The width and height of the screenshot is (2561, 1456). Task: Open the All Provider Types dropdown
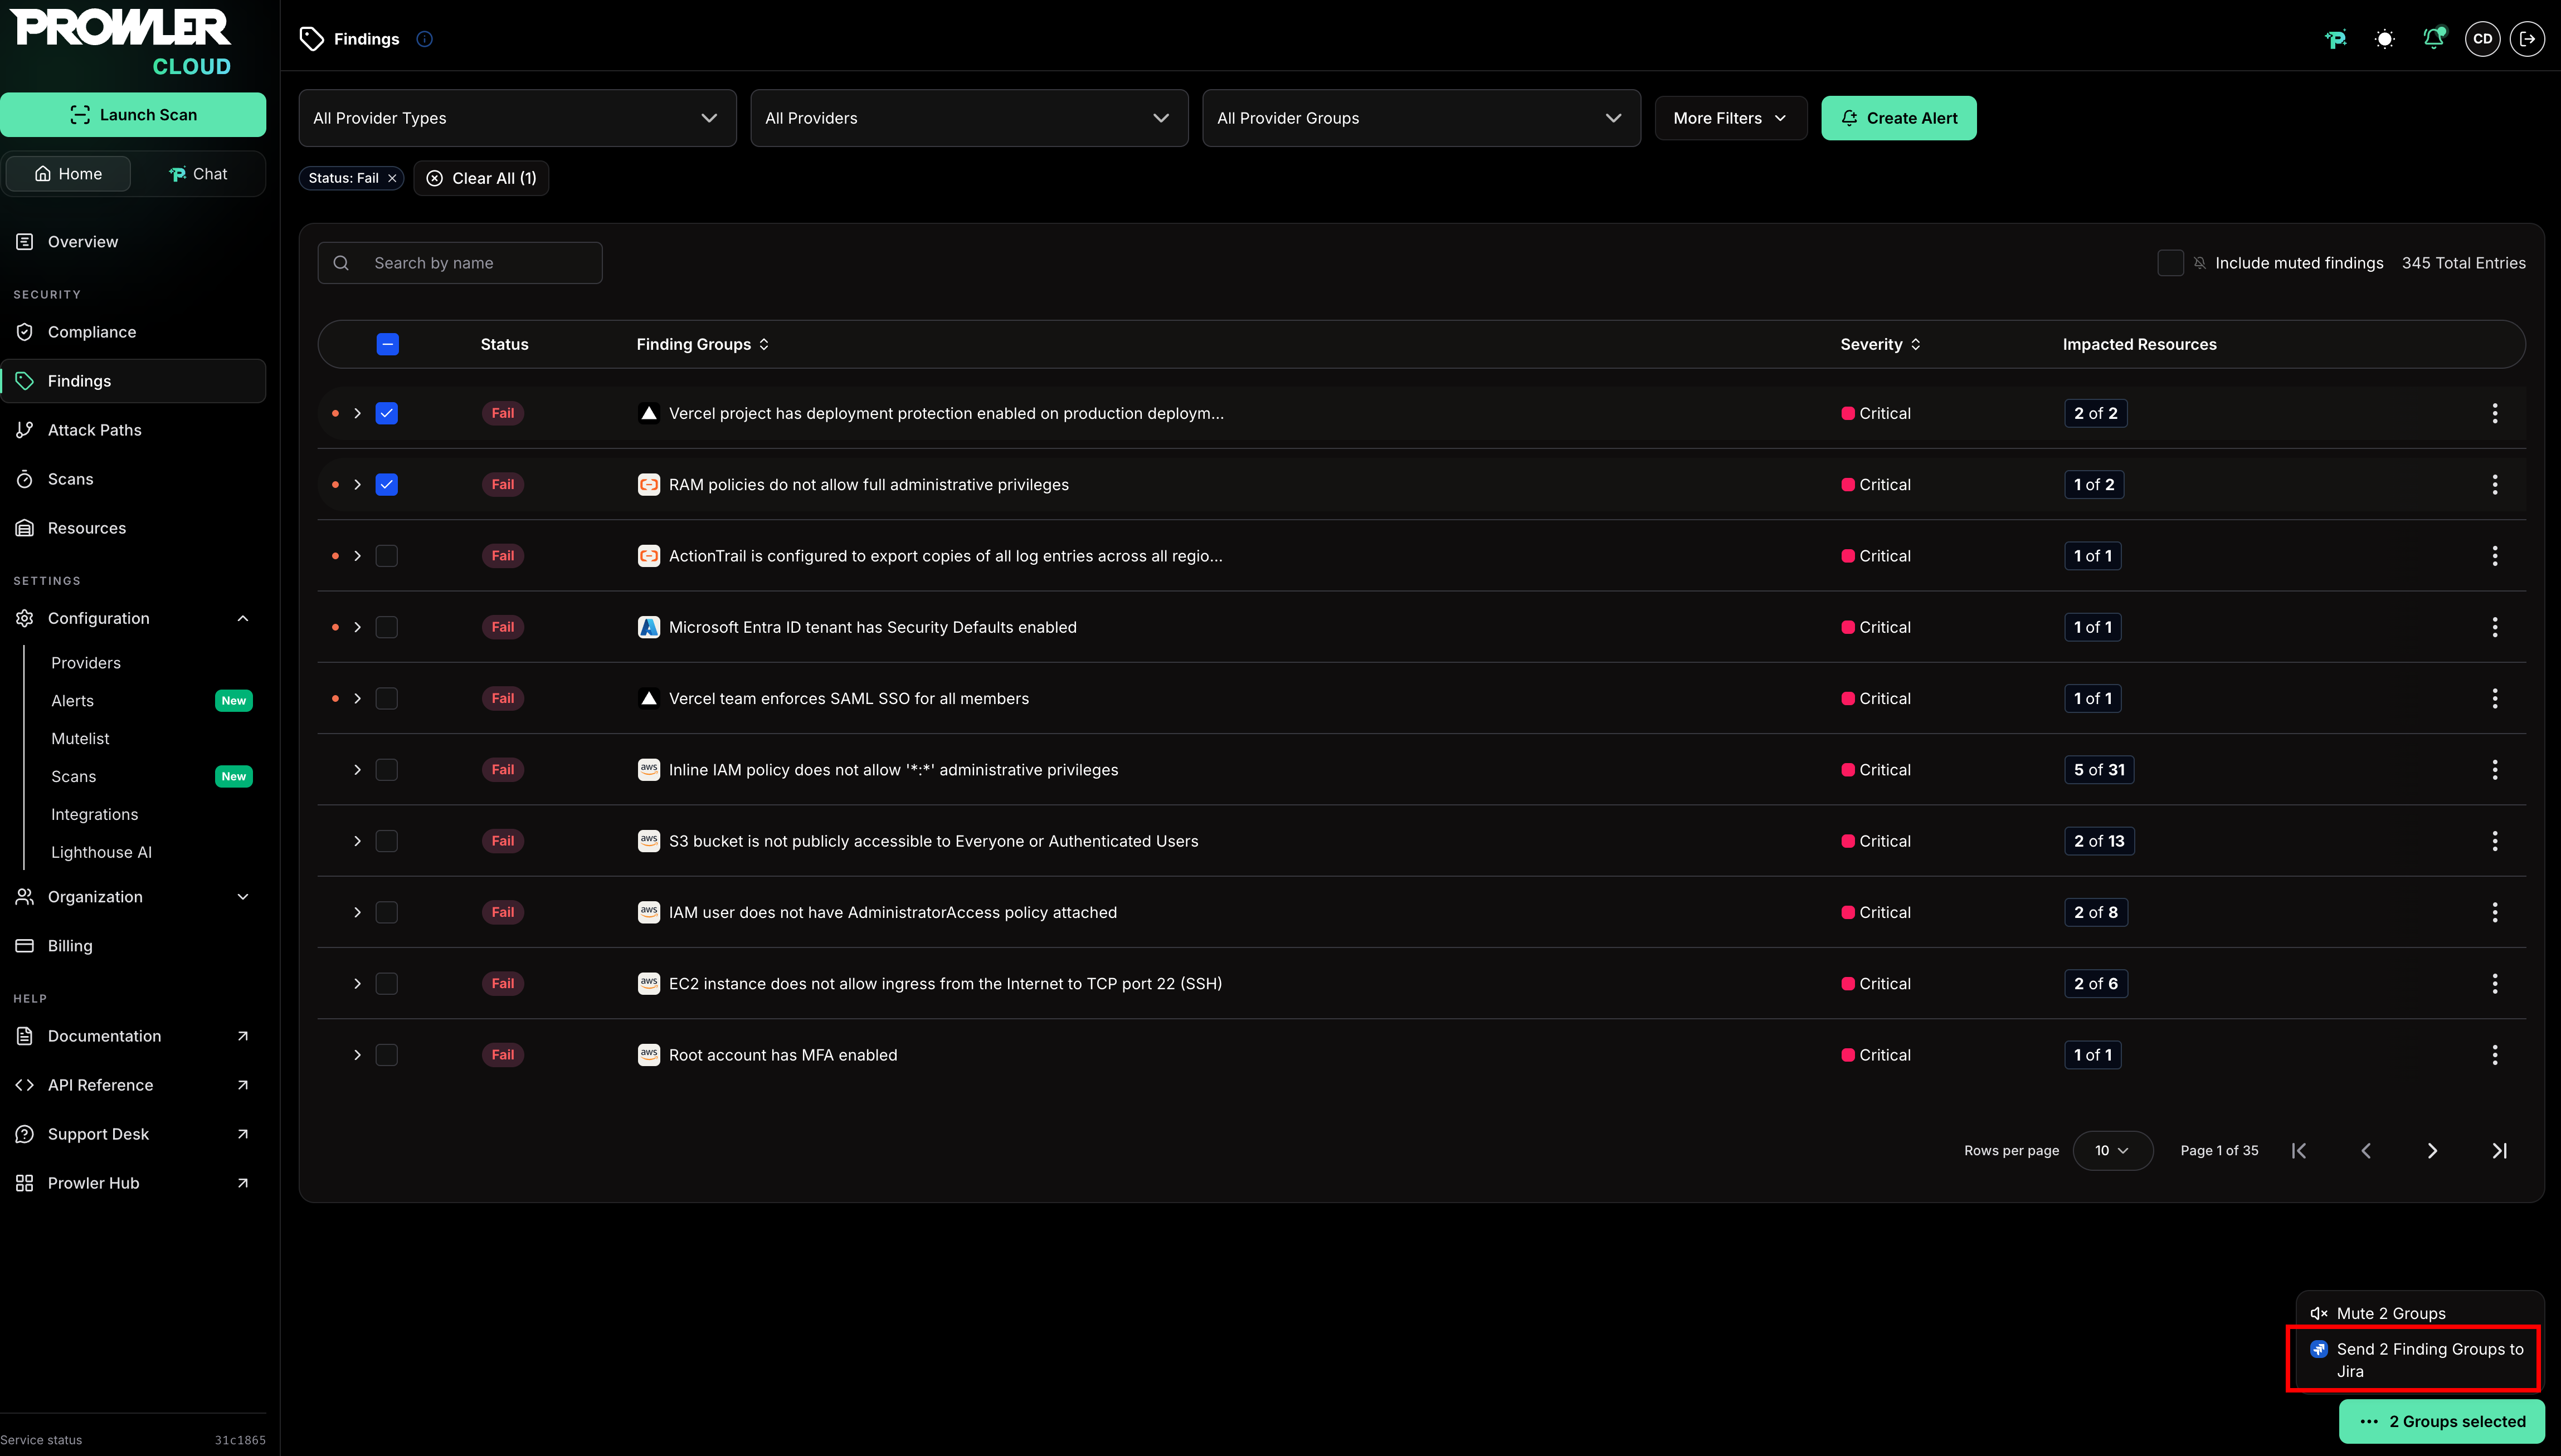[517, 118]
